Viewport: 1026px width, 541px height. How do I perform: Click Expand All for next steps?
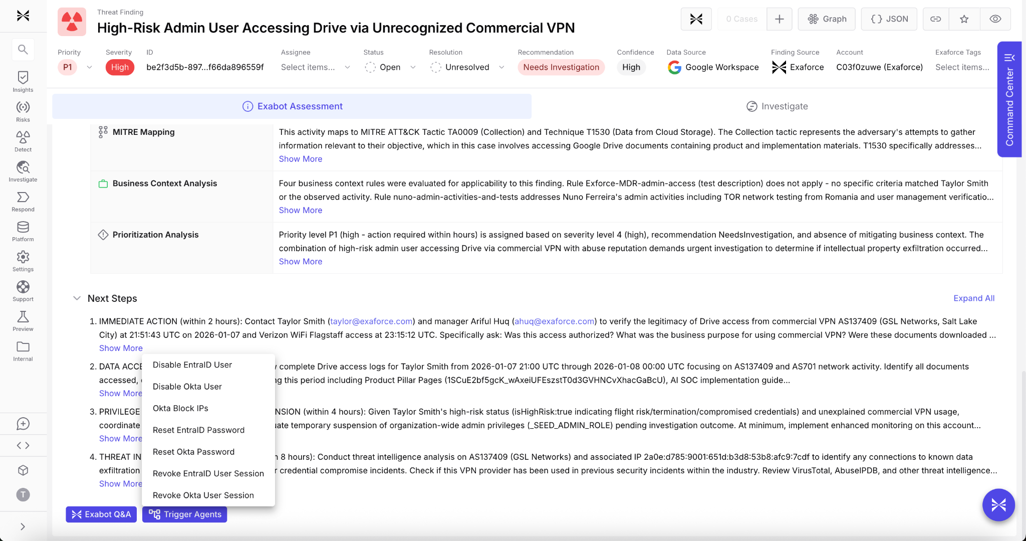[x=974, y=298]
